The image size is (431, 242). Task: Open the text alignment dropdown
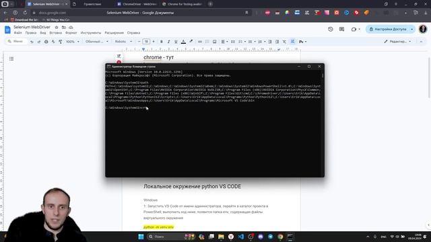tap(224, 42)
